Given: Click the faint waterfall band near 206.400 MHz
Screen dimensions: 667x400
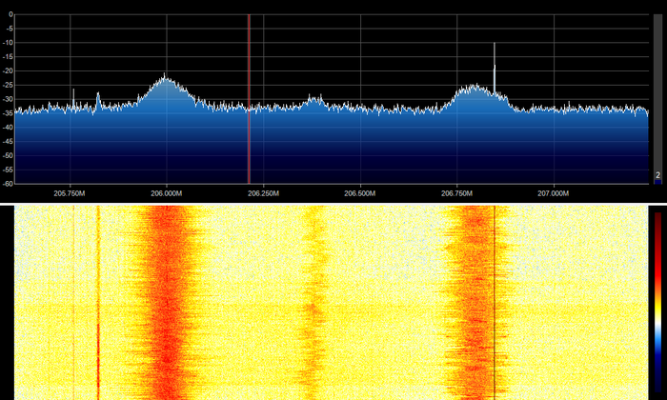Looking at the screenshot, I should (x=314, y=303).
